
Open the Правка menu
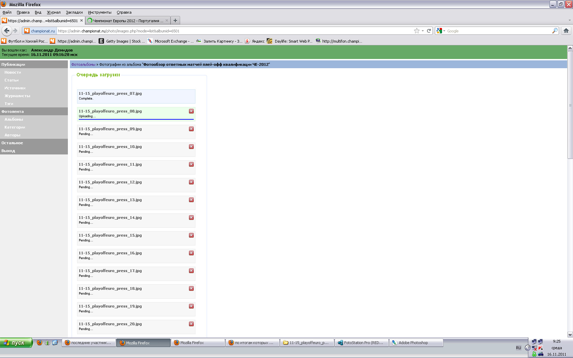[x=23, y=12]
